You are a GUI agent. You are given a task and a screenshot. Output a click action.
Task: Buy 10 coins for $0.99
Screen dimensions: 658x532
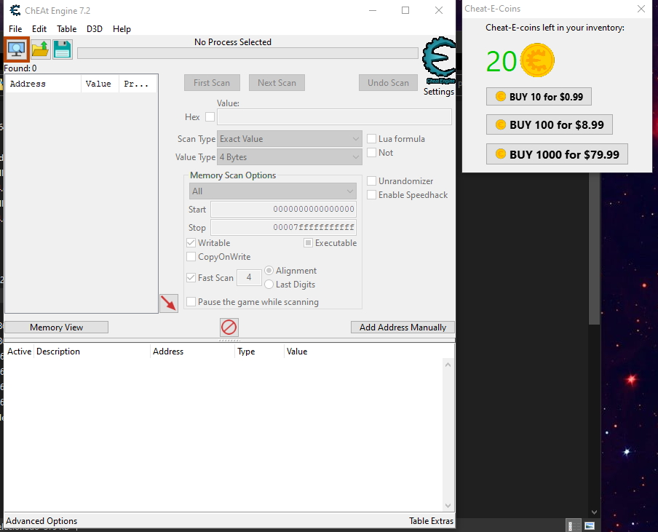click(539, 97)
